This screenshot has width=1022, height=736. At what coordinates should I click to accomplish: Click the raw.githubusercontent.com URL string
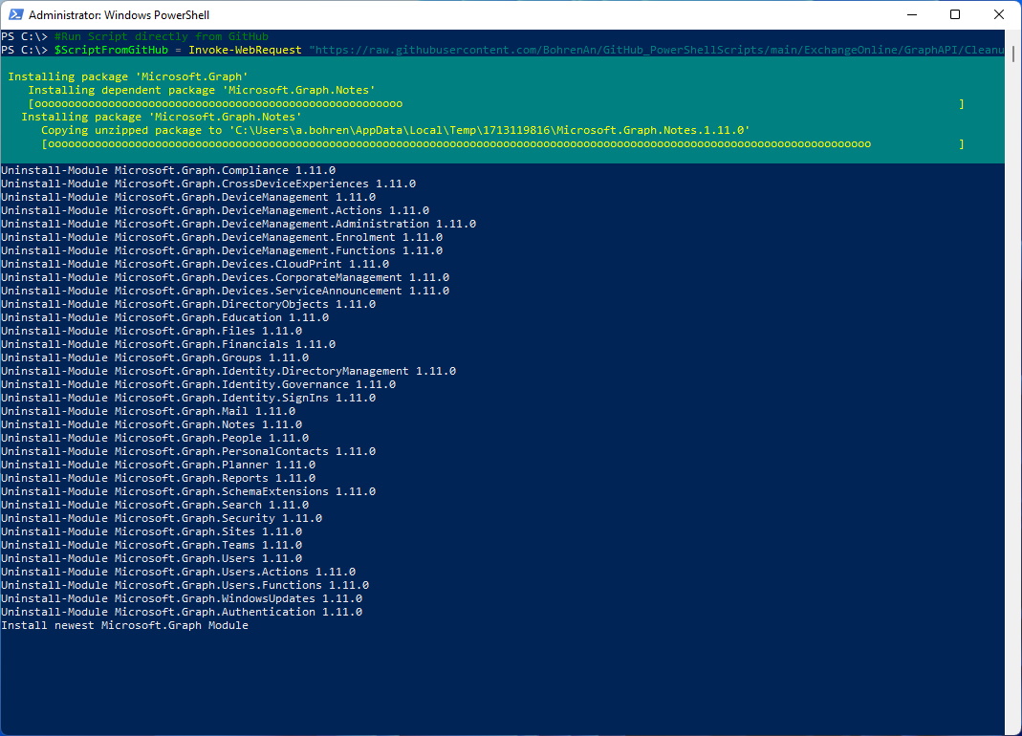click(x=657, y=51)
